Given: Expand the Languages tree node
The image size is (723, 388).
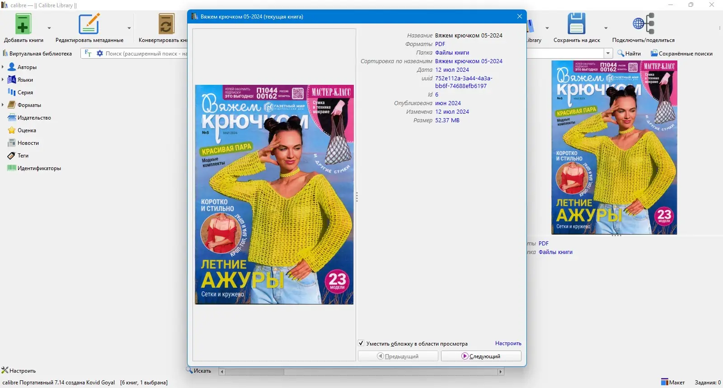Looking at the screenshot, I should click(3, 80).
